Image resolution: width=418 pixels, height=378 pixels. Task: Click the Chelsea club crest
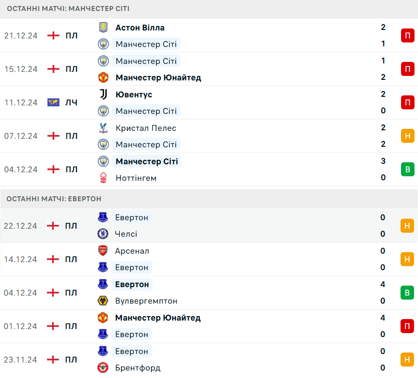(x=103, y=234)
